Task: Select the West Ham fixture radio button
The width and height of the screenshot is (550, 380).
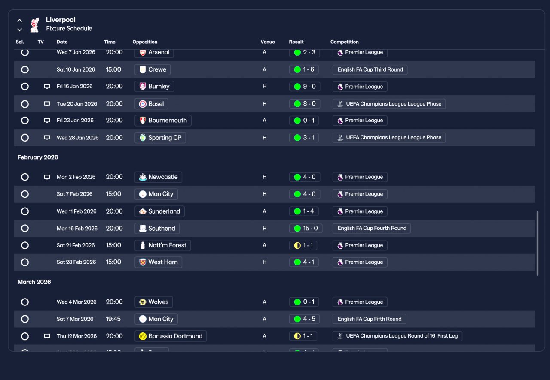Action: [x=25, y=262]
